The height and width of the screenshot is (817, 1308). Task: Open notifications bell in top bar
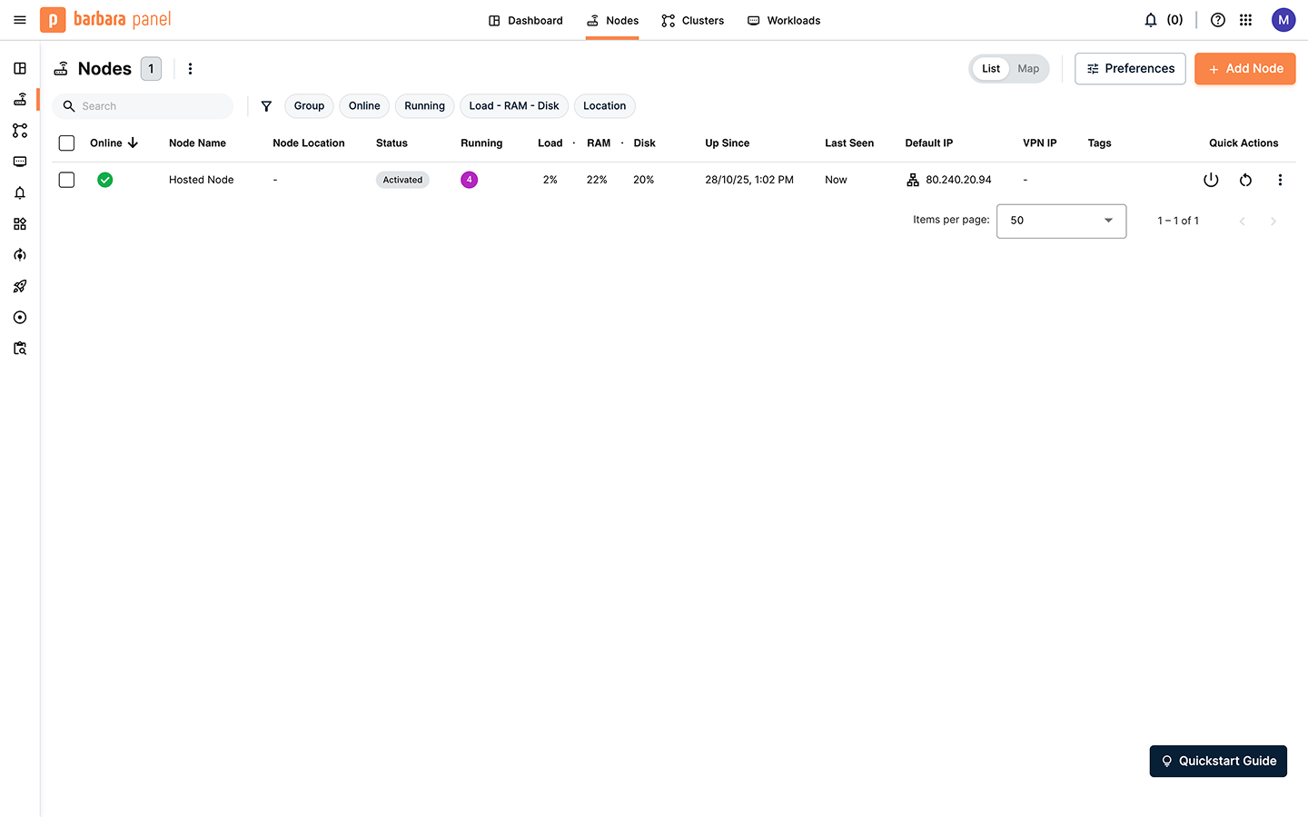pyautogui.click(x=1151, y=20)
